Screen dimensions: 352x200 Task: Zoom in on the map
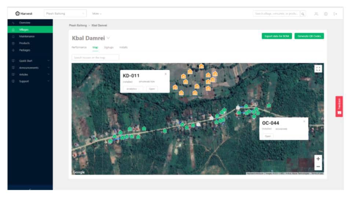318,159
